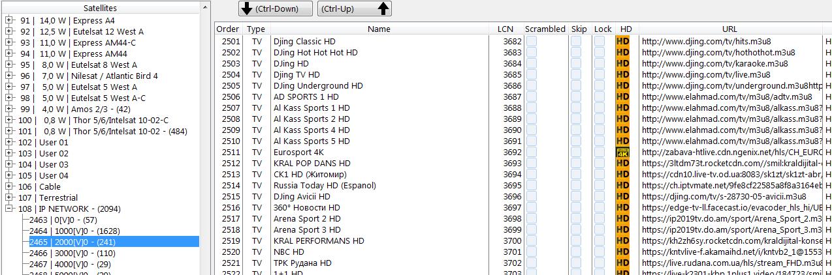Image resolution: width=832 pixels, height=275 pixels.
Task: Click the Ctrl-Up arrow move button
Action: click(x=355, y=8)
